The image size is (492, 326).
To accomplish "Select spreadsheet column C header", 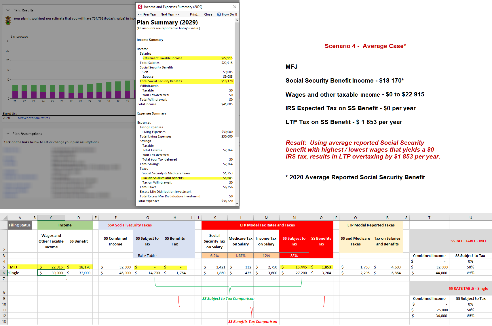I will [51, 218].
